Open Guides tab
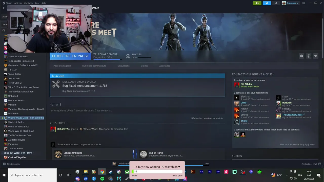Image resolution: width=324 pixels, height=182 pixels. pos(144,66)
